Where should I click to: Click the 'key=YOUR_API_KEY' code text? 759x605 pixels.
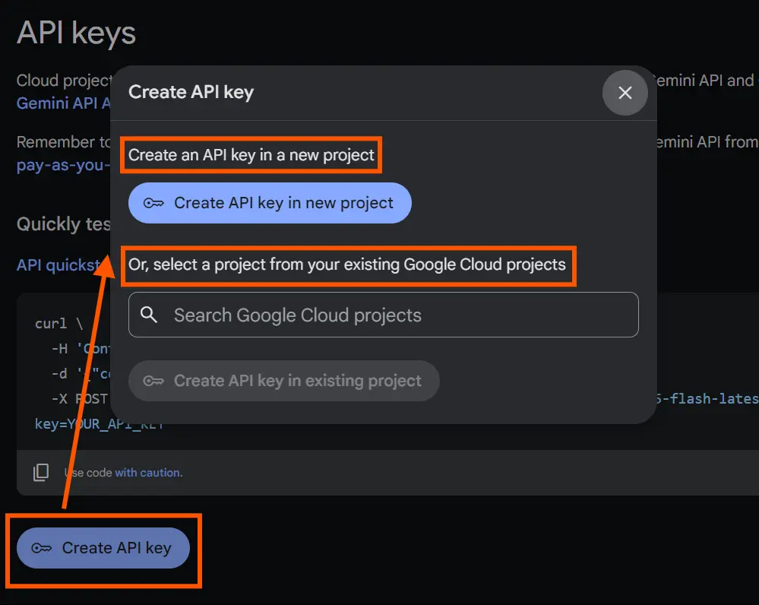coord(99,424)
